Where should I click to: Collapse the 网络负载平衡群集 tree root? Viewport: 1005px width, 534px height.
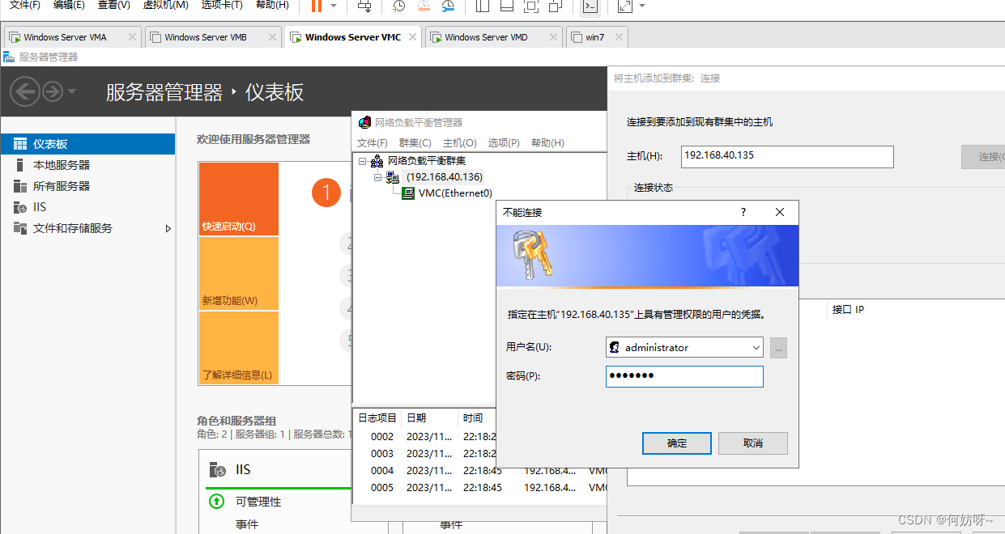point(362,161)
